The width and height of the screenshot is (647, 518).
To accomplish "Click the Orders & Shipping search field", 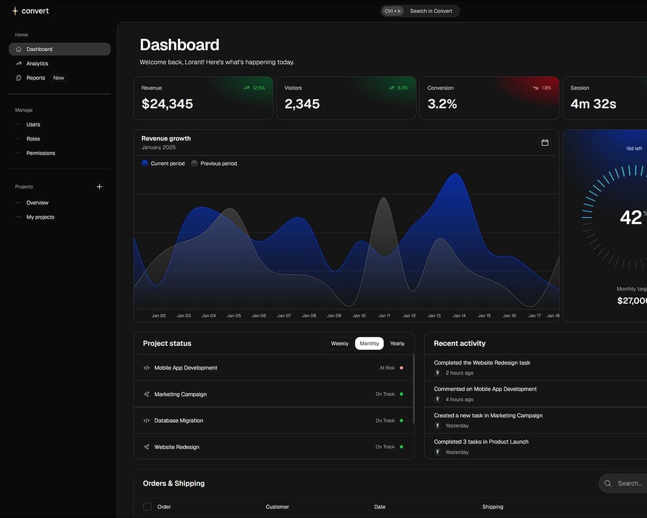I will coord(628,483).
